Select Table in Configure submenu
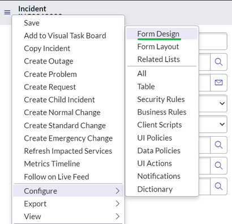The height and width of the screenshot is (224, 232). (146, 87)
